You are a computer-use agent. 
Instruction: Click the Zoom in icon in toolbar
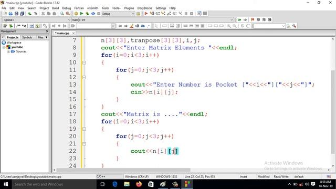[229, 26]
